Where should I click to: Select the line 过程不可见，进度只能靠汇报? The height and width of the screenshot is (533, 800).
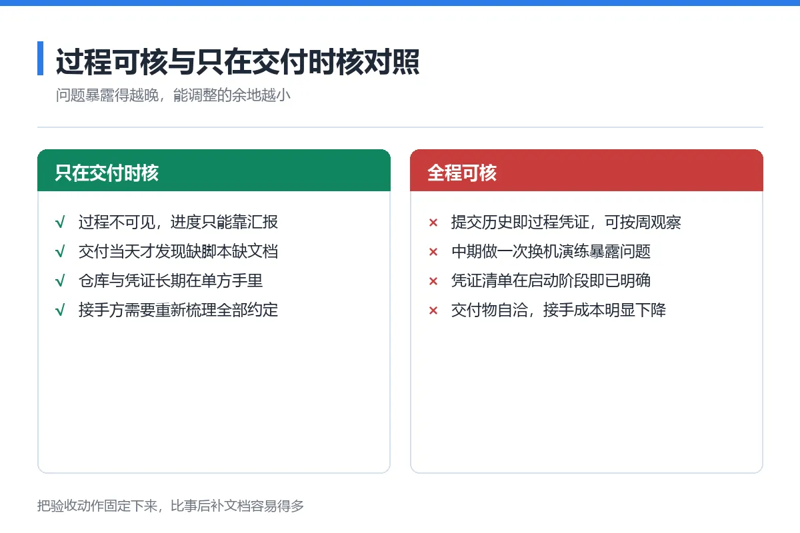[x=178, y=223]
